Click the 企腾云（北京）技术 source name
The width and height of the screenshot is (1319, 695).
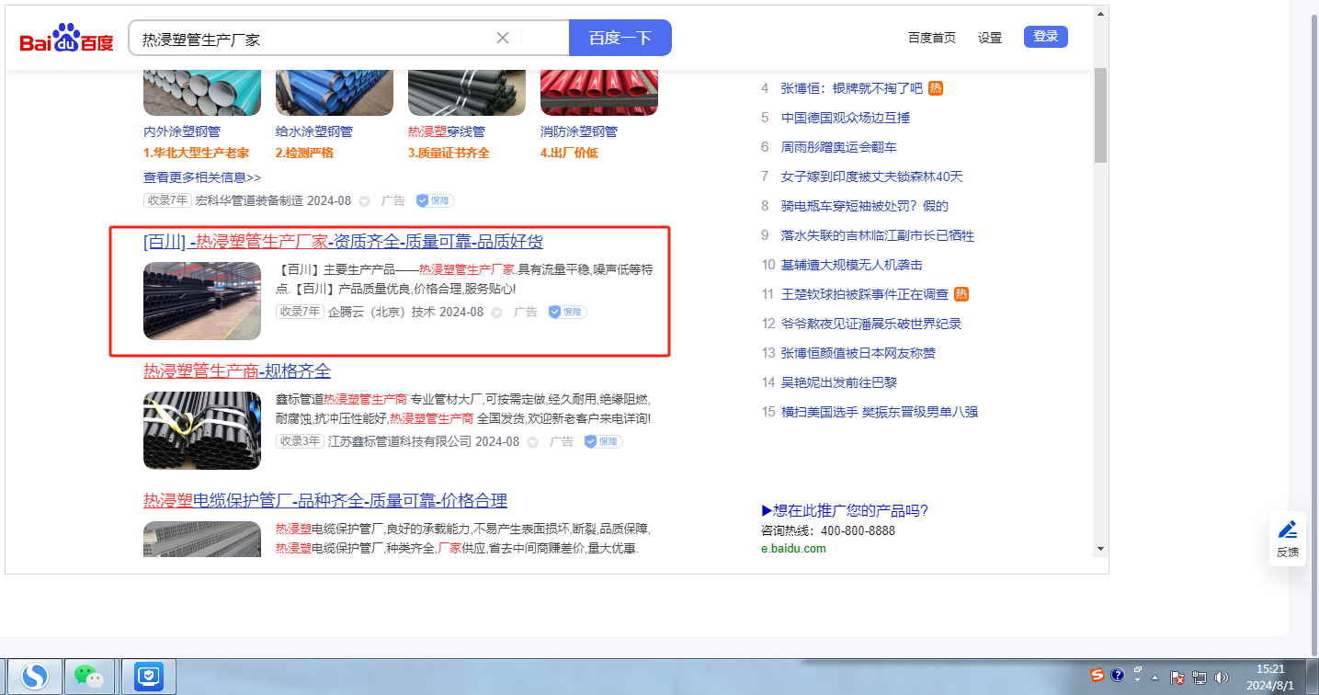(x=381, y=312)
